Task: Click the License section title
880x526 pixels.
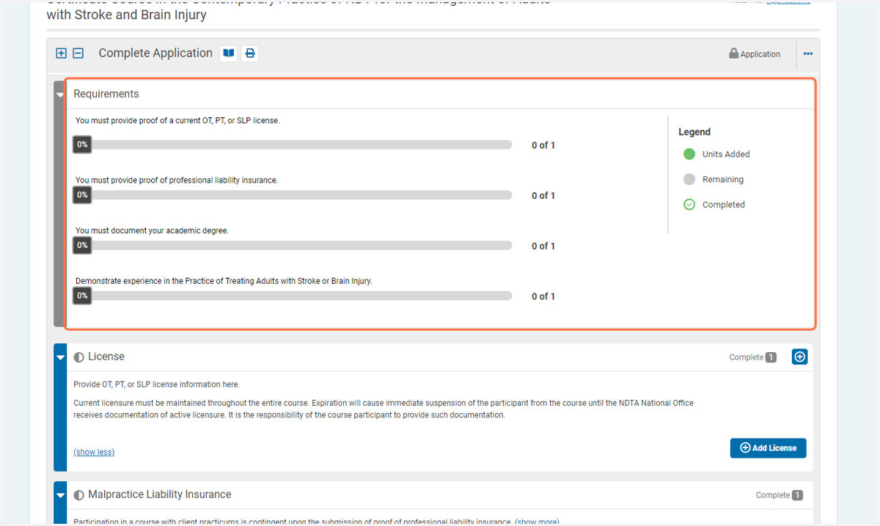Action: 106,357
